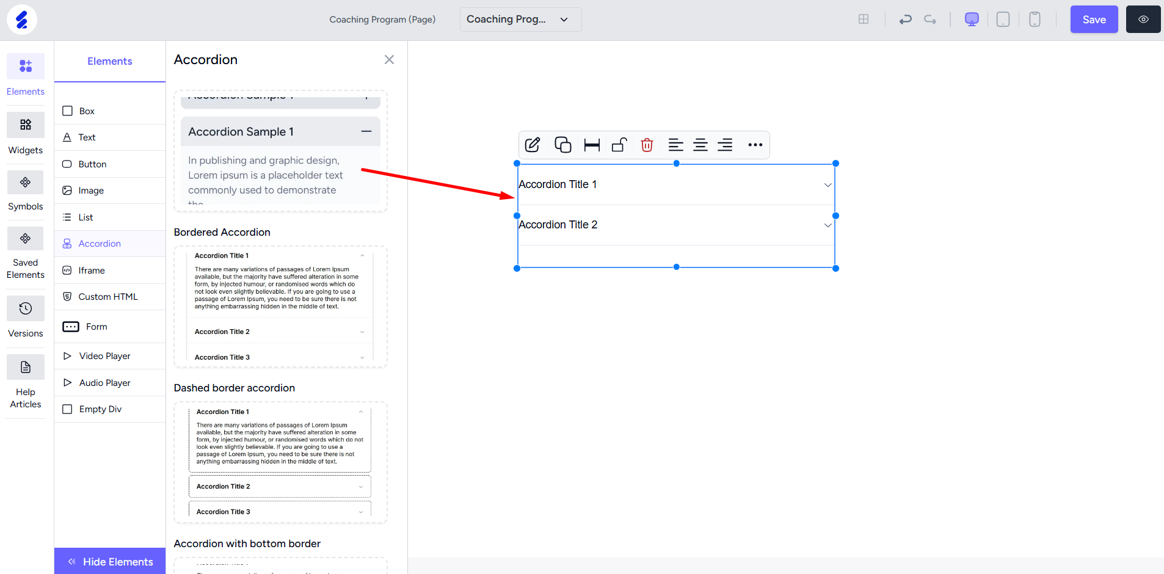1164x574 pixels.
Task: Choose the Image element
Action: [x=110, y=191]
